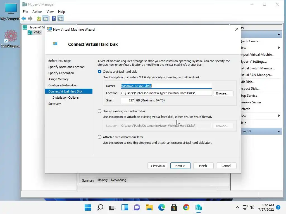Screen dimensions: 286x214
Task: Select Attach a virtual hard disk later
Action: (99, 137)
